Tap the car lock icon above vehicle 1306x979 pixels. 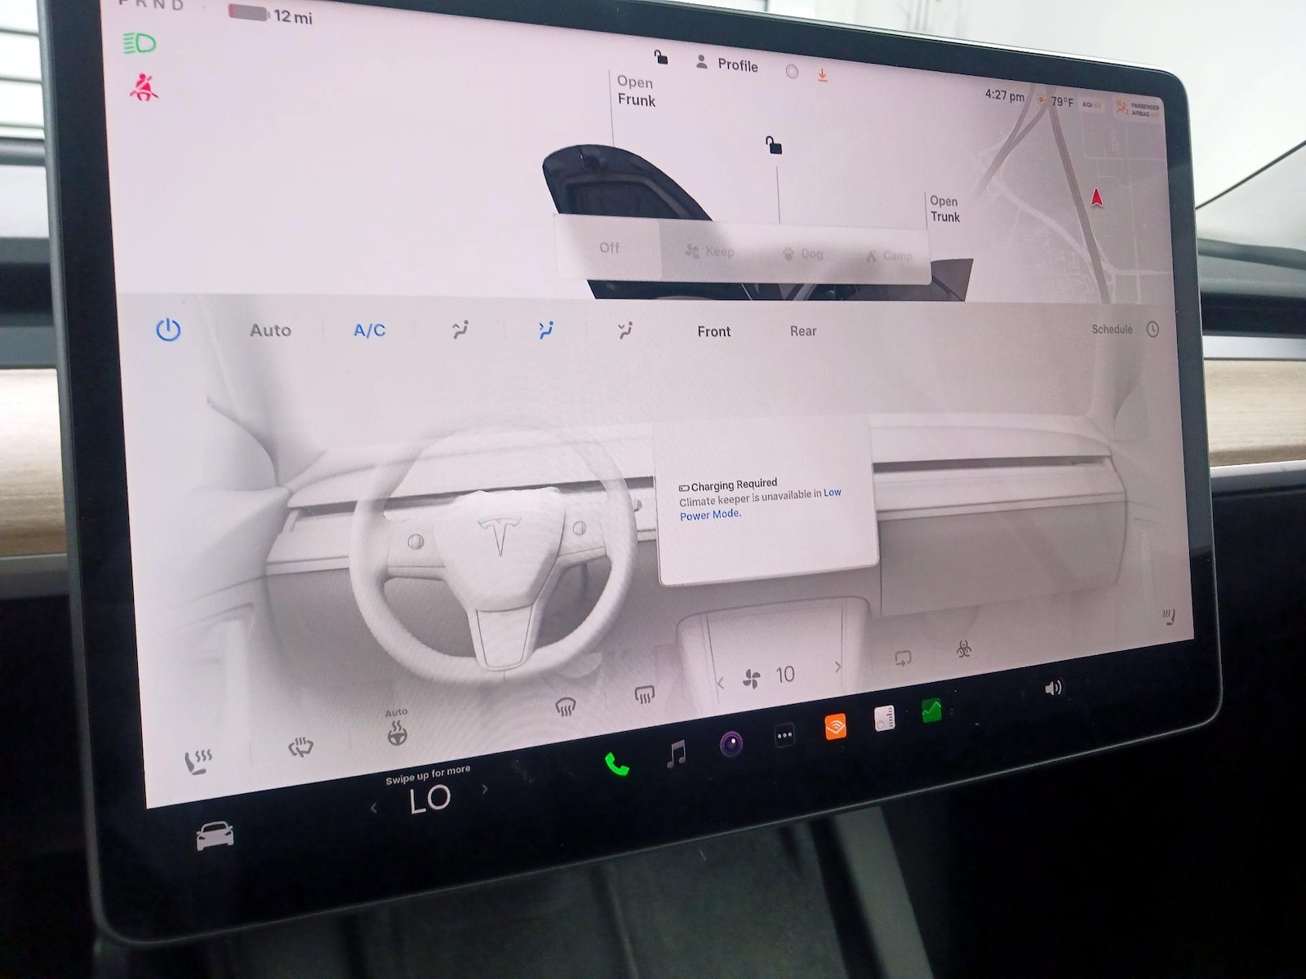pyautogui.click(x=774, y=145)
